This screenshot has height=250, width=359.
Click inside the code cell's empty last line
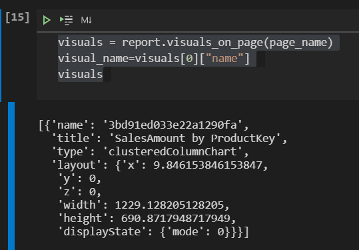(x=197, y=91)
